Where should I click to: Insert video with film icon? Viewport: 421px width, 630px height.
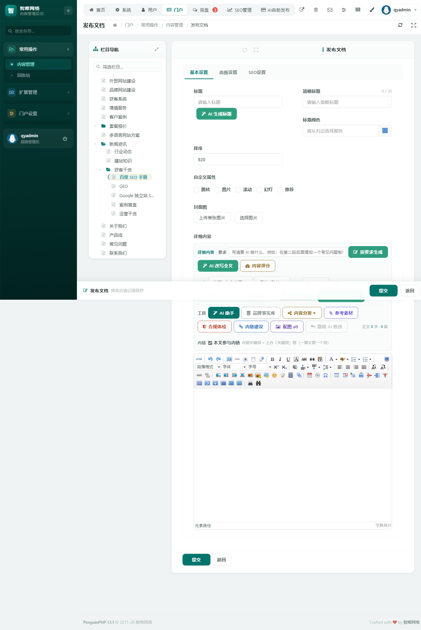[x=290, y=375]
